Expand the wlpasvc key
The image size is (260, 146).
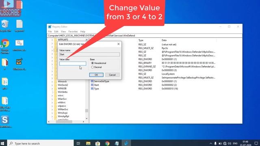click(x=52, y=106)
